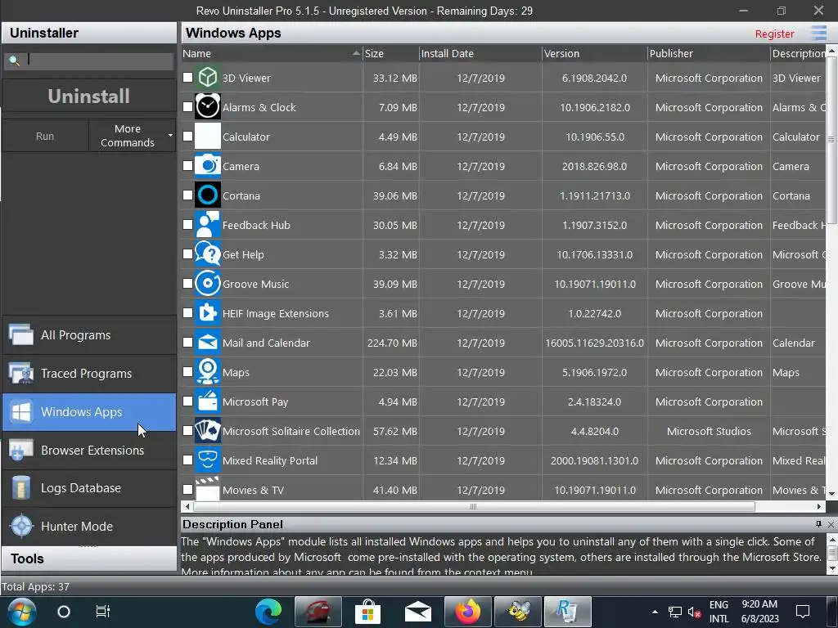Screen dimensions: 838x628
Task: Click the search magnifier icon
Action: 15,61
